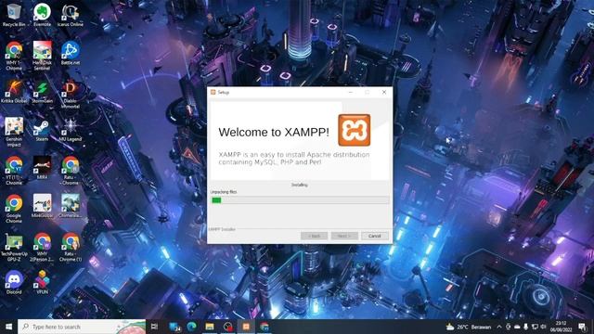Select the Evernote desktop icon
594x334 pixels.
42,15
